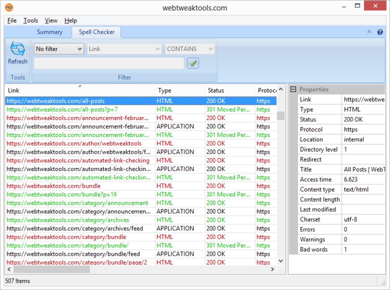Open the View menu
Viewport: 390px width, 290px height.
click(x=51, y=20)
